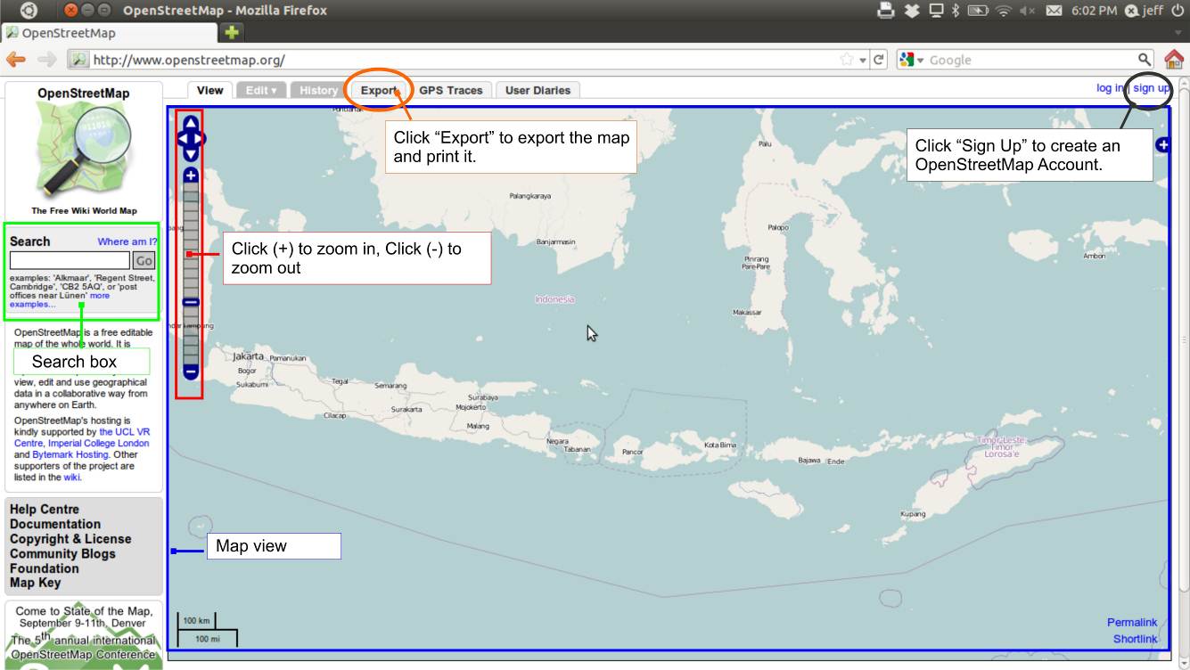Click the Jakarta label on the map
Screen dimensions: 1190x670
coord(250,355)
